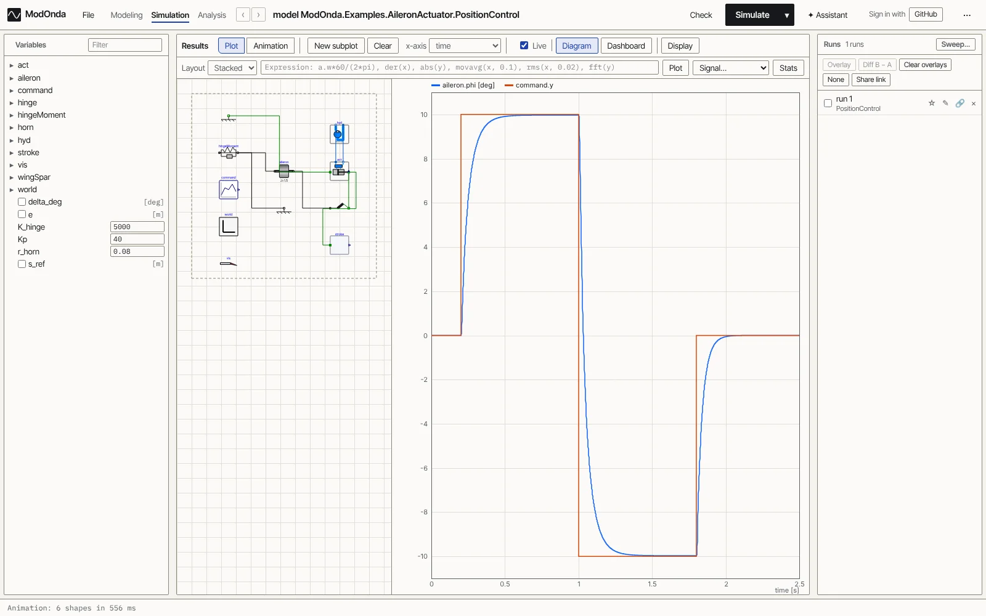
Task: Open the File menu
Action: pyautogui.click(x=88, y=15)
